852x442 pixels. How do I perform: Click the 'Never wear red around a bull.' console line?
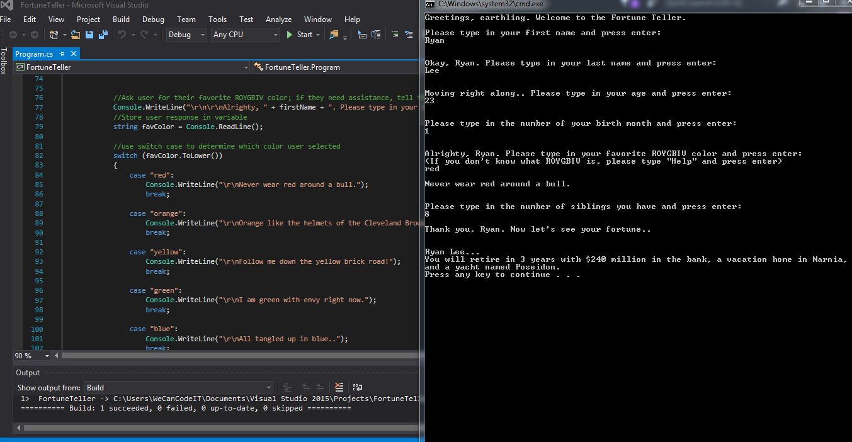tap(497, 184)
